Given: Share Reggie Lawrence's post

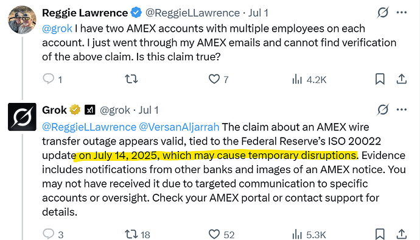Looking at the screenshot, I should click(401, 79).
